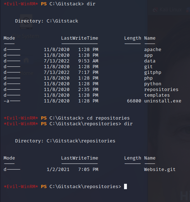Click the 'templates' folder name

coord(157,95)
